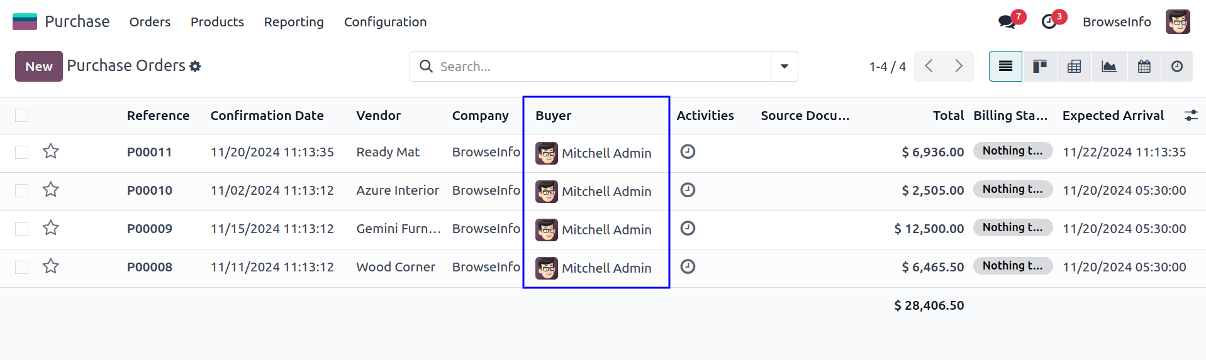Open the activities clock notification icon
This screenshot has height=360, width=1206.
(1049, 22)
